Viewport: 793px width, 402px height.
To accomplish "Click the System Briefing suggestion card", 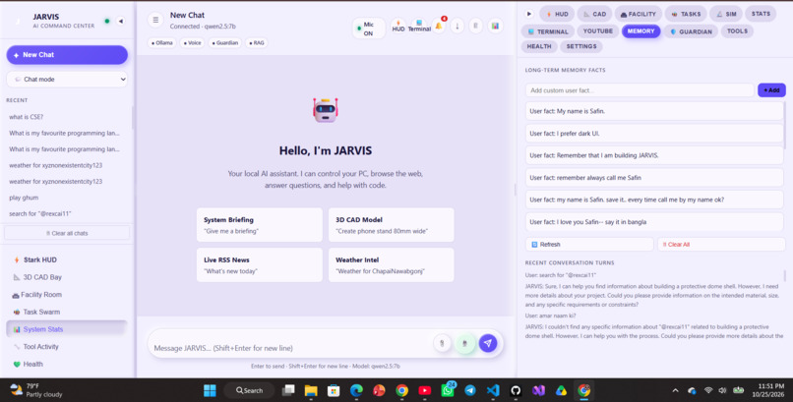I will click(260, 225).
